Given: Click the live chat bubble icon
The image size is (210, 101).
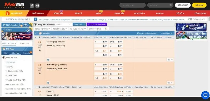Looking at the screenshot, I should point(205,95).
